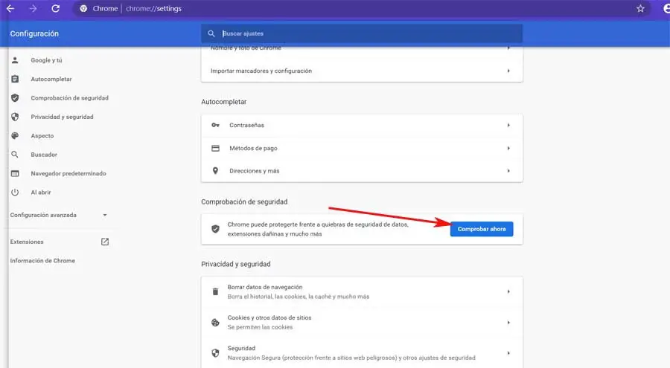Image resolution: width=670 pixels, height=368 pixels.
Task: Click the browser forward arrow
Action: click(33, 9)
